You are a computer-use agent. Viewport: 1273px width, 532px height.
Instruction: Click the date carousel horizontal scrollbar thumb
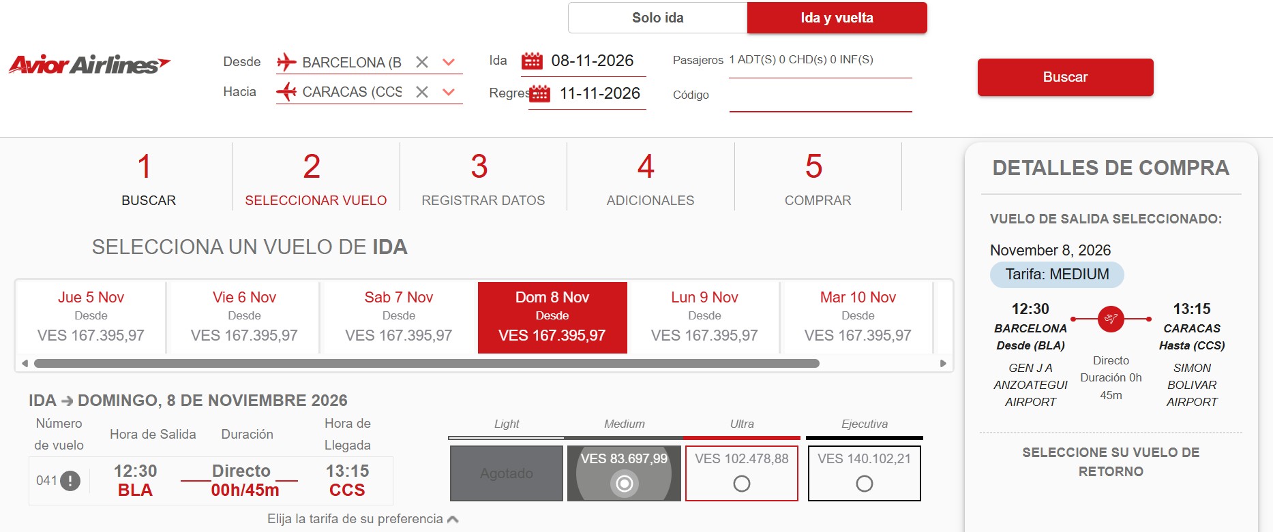(427, 363)
